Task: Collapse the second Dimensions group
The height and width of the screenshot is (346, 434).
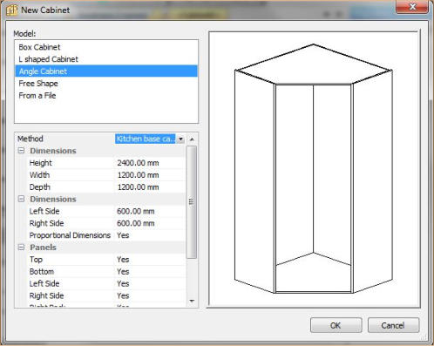Action: (x=21, y=199)
